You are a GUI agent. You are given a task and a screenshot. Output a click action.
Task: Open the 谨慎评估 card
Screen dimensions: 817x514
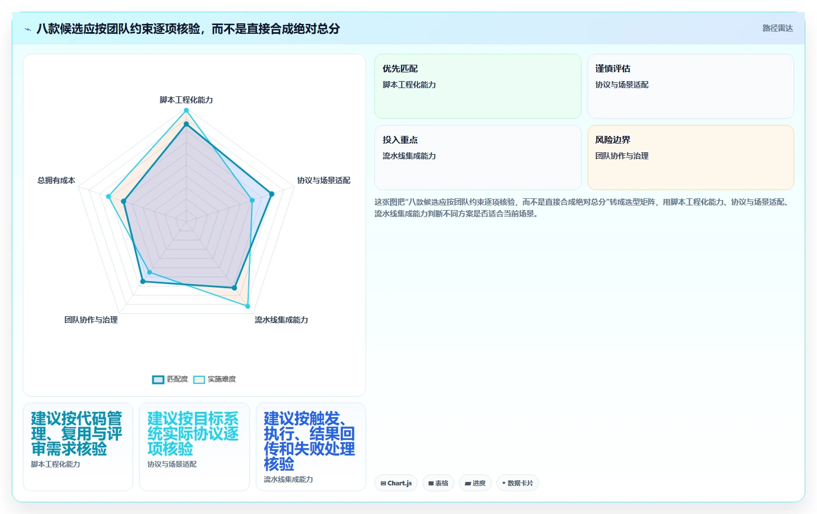[x=690, y=86]
